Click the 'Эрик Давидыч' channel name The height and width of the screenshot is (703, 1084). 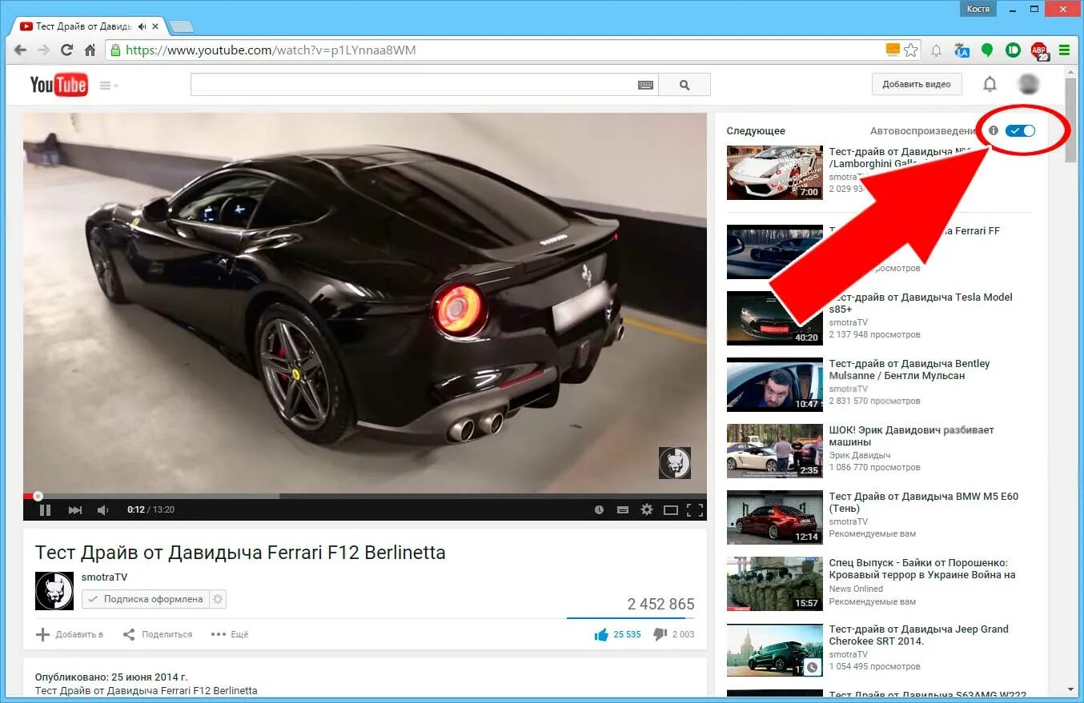[859, 455]
